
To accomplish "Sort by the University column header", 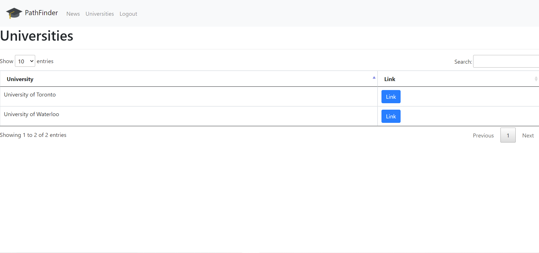I will point(20,79).
